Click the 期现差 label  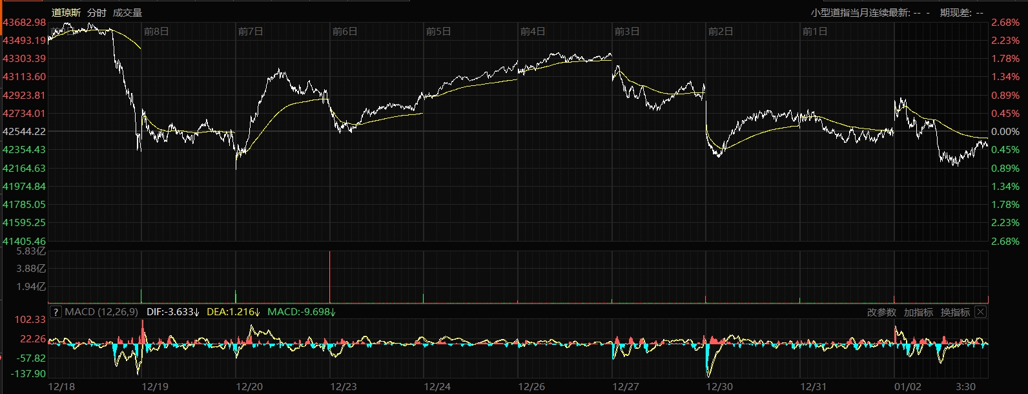coord(956,12)
